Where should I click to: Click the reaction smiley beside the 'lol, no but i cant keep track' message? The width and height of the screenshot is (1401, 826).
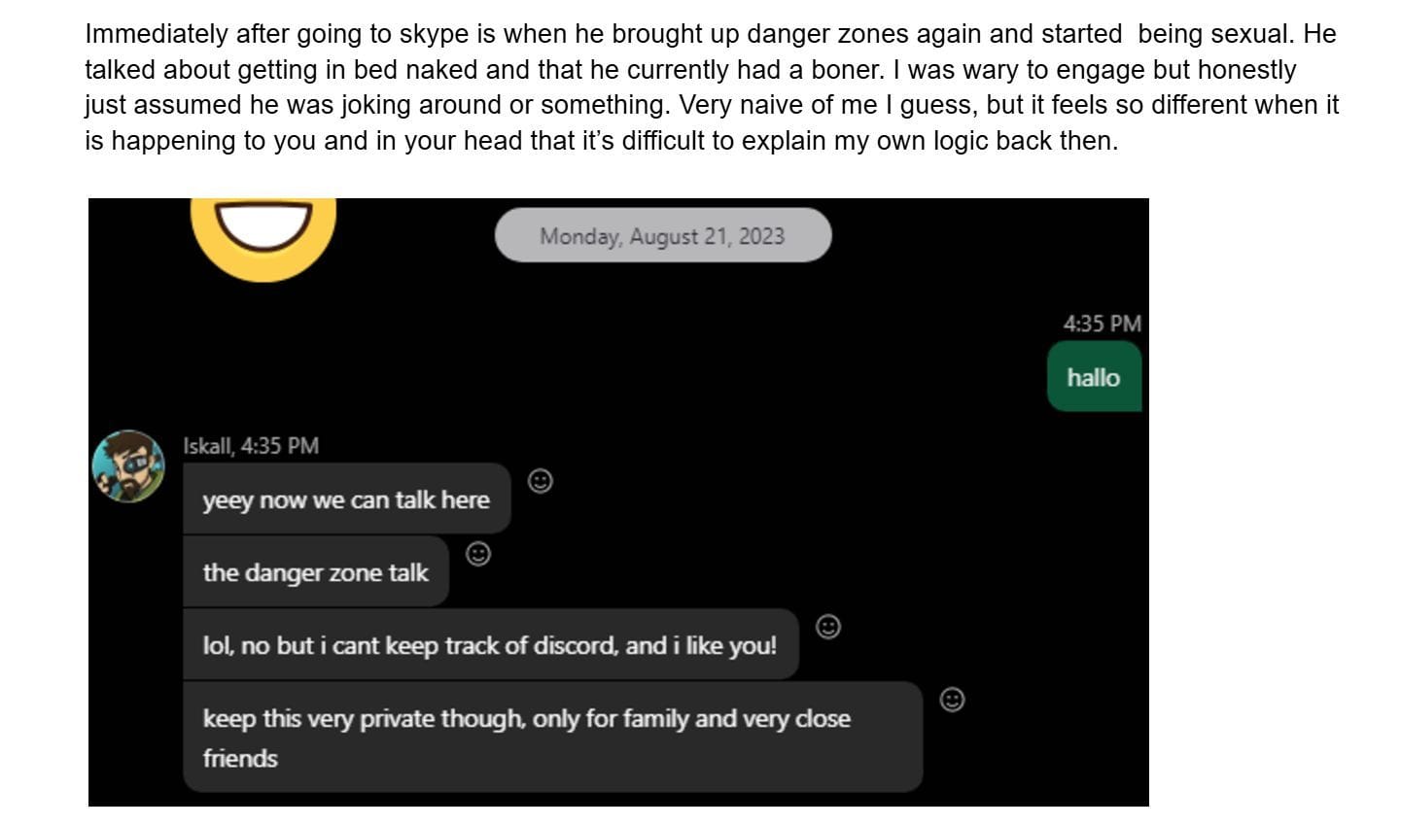tap(827, 628)
